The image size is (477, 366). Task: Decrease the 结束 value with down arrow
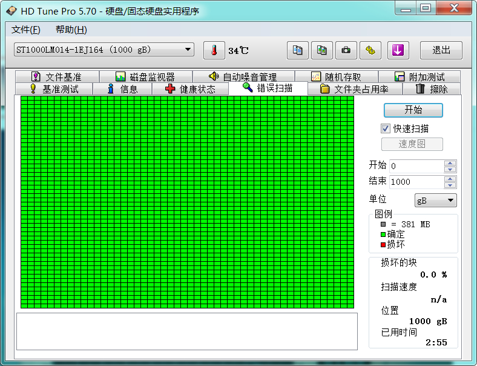(450, 185)
